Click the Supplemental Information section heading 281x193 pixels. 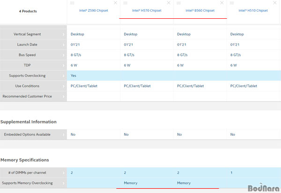coord(28,122)
